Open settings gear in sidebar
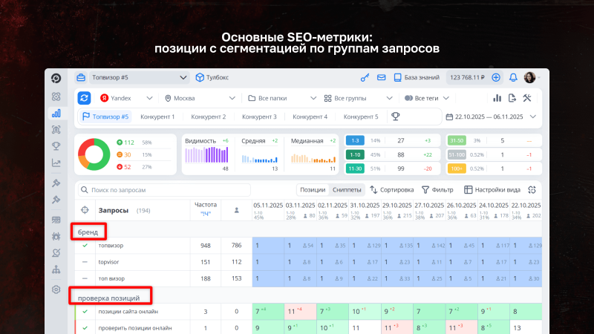Viewport: 594px width, 334px height. (56, 289)
